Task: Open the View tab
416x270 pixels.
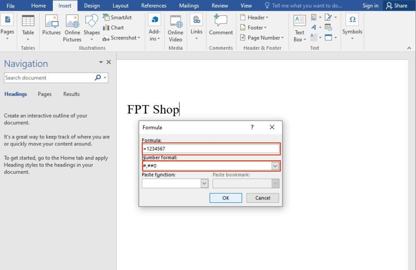Action: pos(246,5)
